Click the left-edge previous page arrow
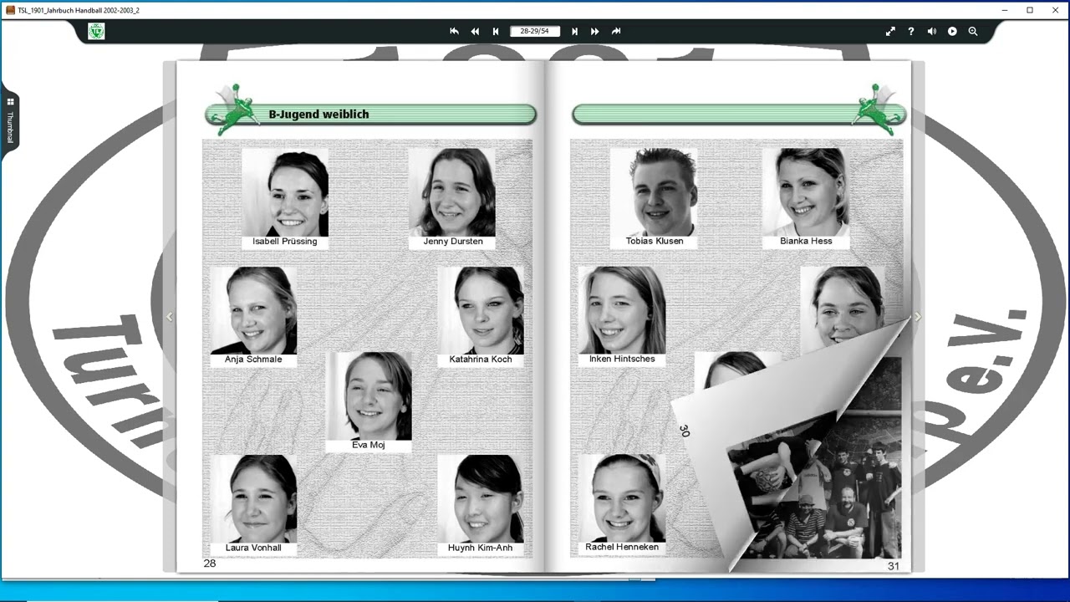 [170, 317]
